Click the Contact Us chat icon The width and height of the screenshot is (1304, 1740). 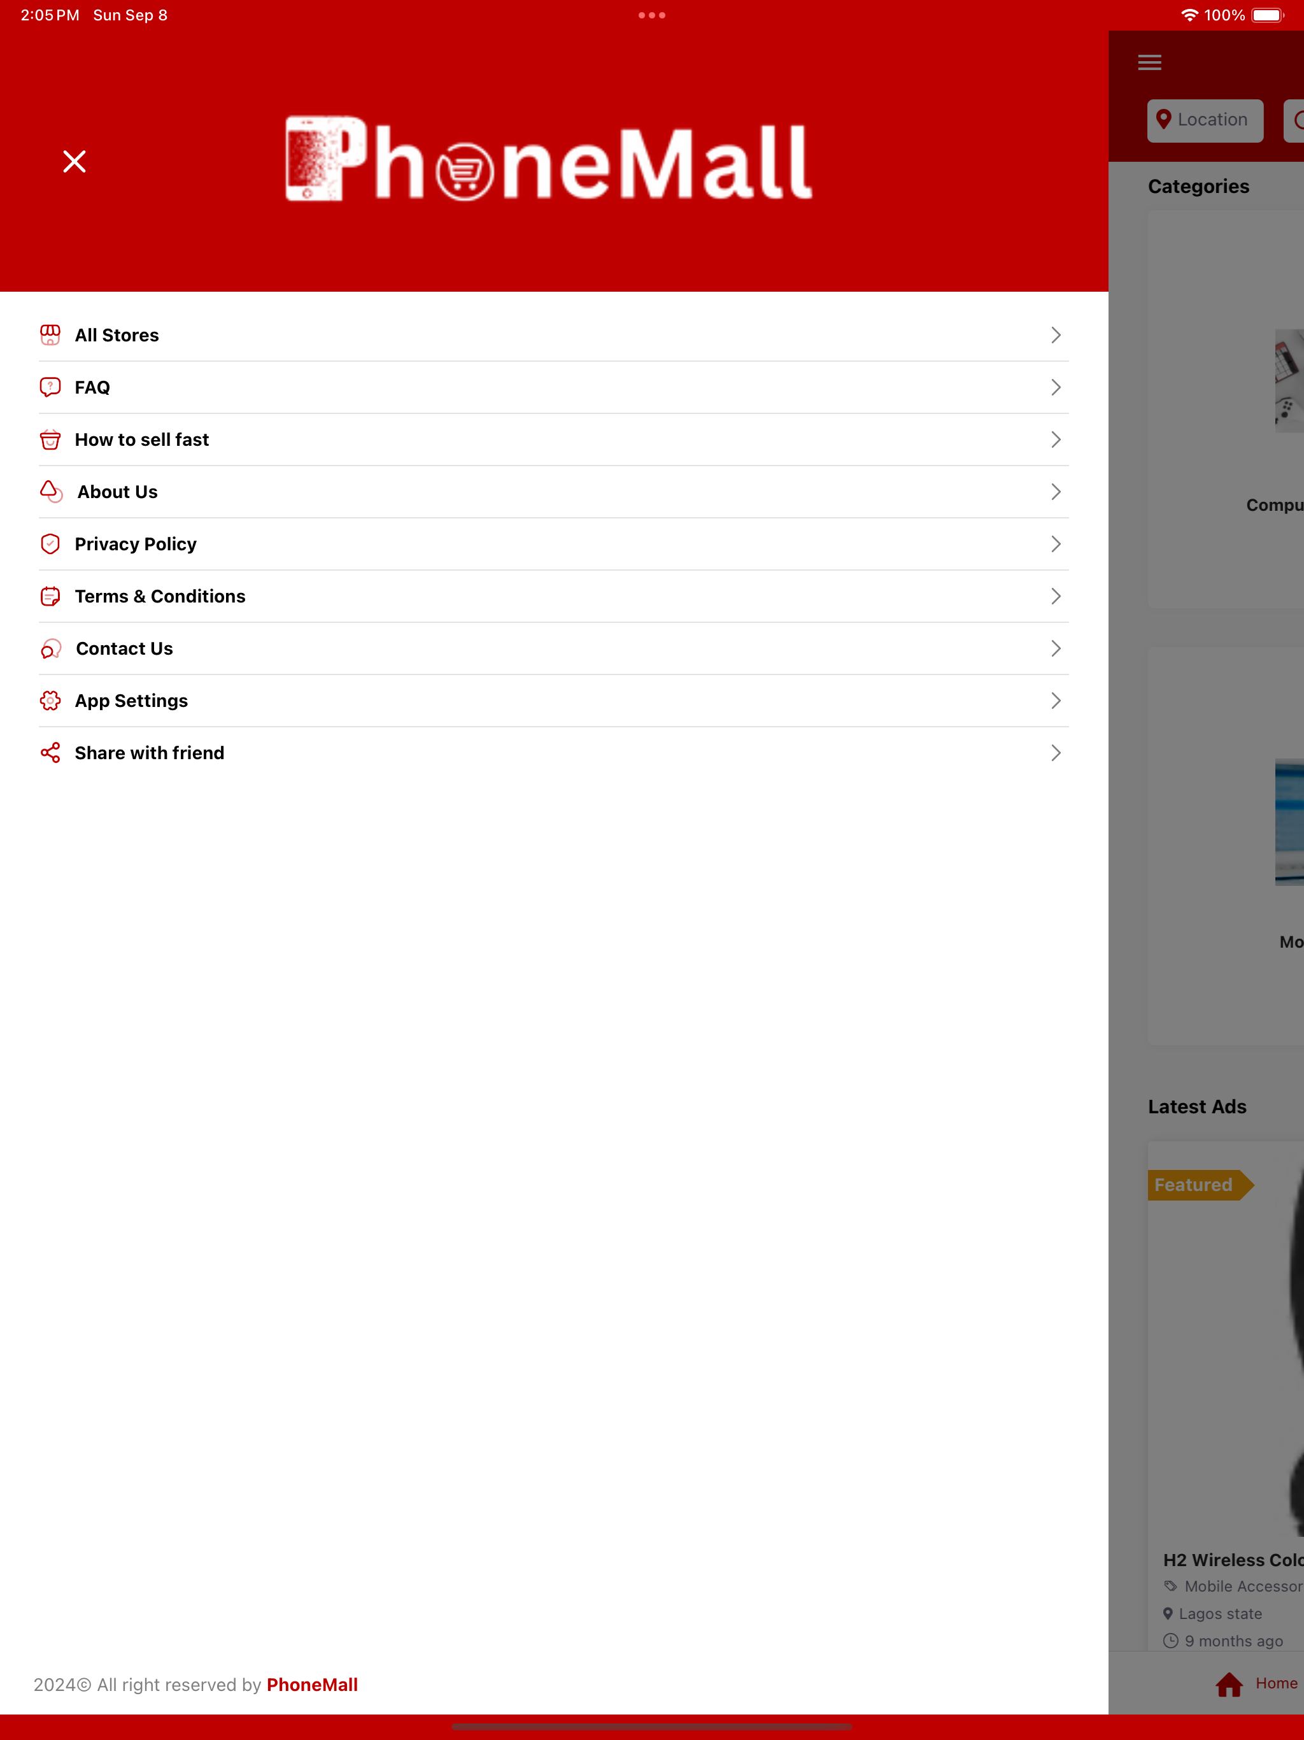(x=51, y=648)
